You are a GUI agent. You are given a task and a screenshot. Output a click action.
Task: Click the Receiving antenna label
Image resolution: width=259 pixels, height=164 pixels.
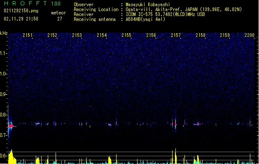(95, 19)
